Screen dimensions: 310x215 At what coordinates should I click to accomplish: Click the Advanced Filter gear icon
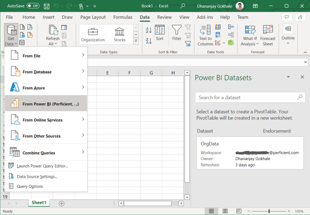point(188,43)
